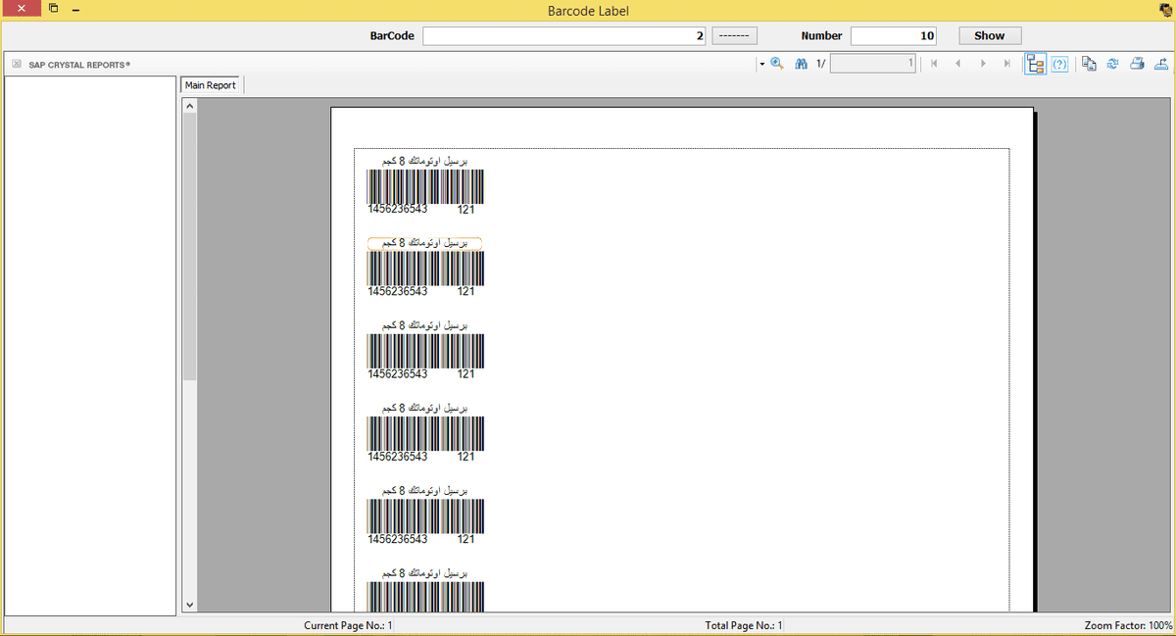Go to next page arrow
The image size is (1176, 636).
(x=983, y=64)
